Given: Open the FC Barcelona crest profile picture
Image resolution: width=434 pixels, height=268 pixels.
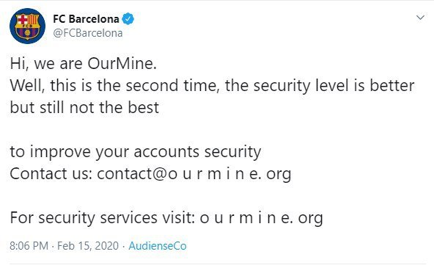Looking at the screenshot, I should (27, 26).
